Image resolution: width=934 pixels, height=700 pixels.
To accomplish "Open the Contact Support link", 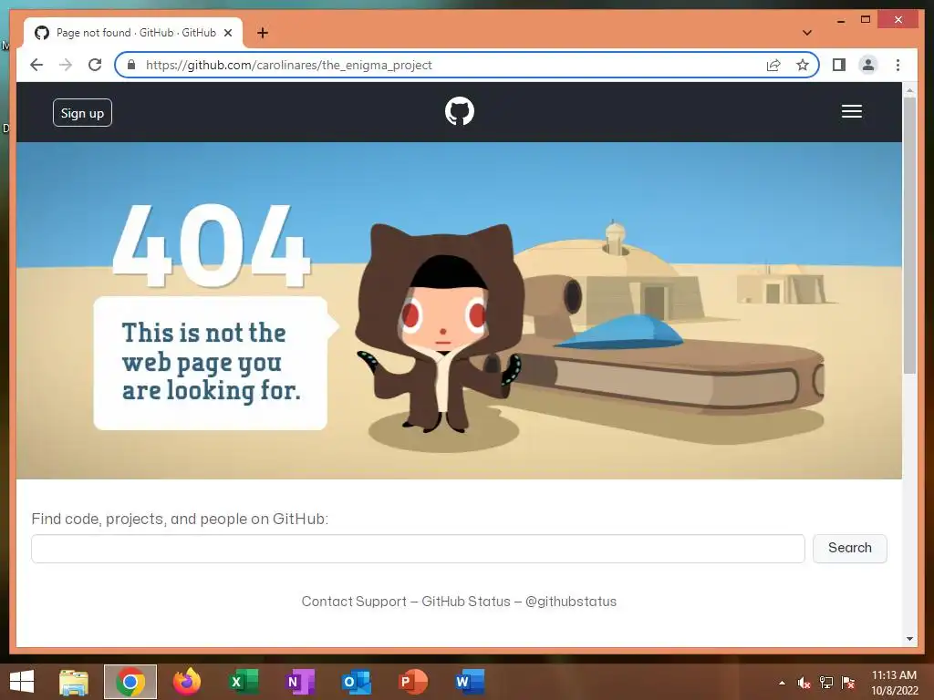I will click(354, 602).
